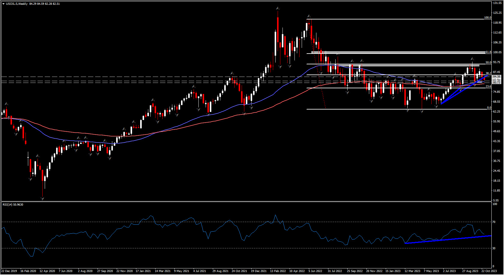504x275 pixels.
Task: Click fractal down arrow below the lowest 2020 candle
Action: (42, 198)
